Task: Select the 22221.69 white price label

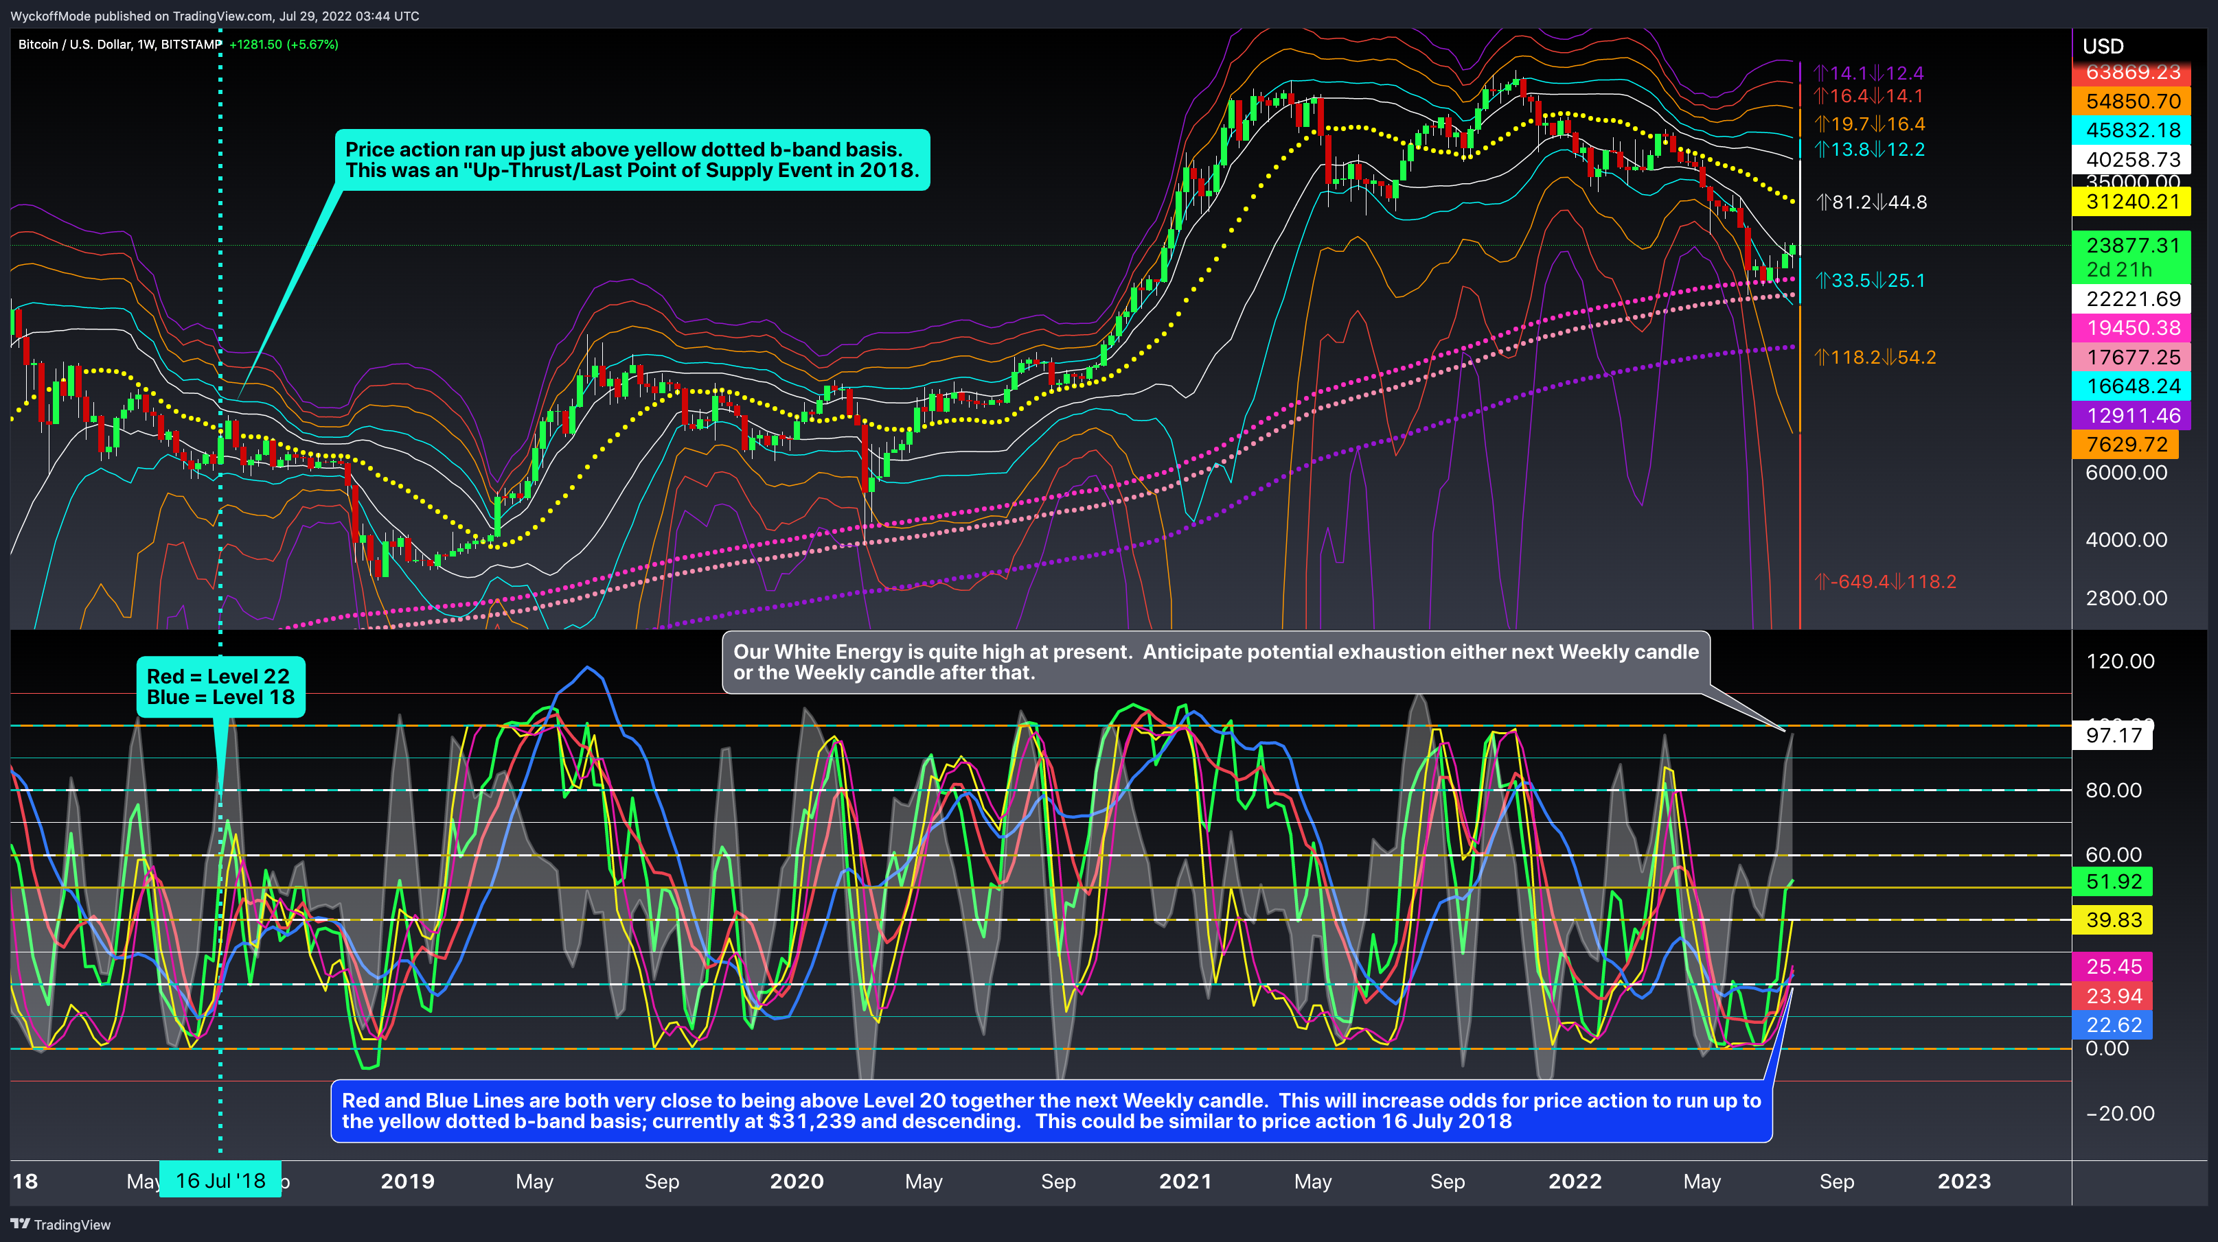Action: 2131,299
